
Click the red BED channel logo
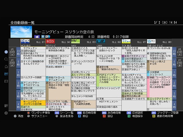50,41
